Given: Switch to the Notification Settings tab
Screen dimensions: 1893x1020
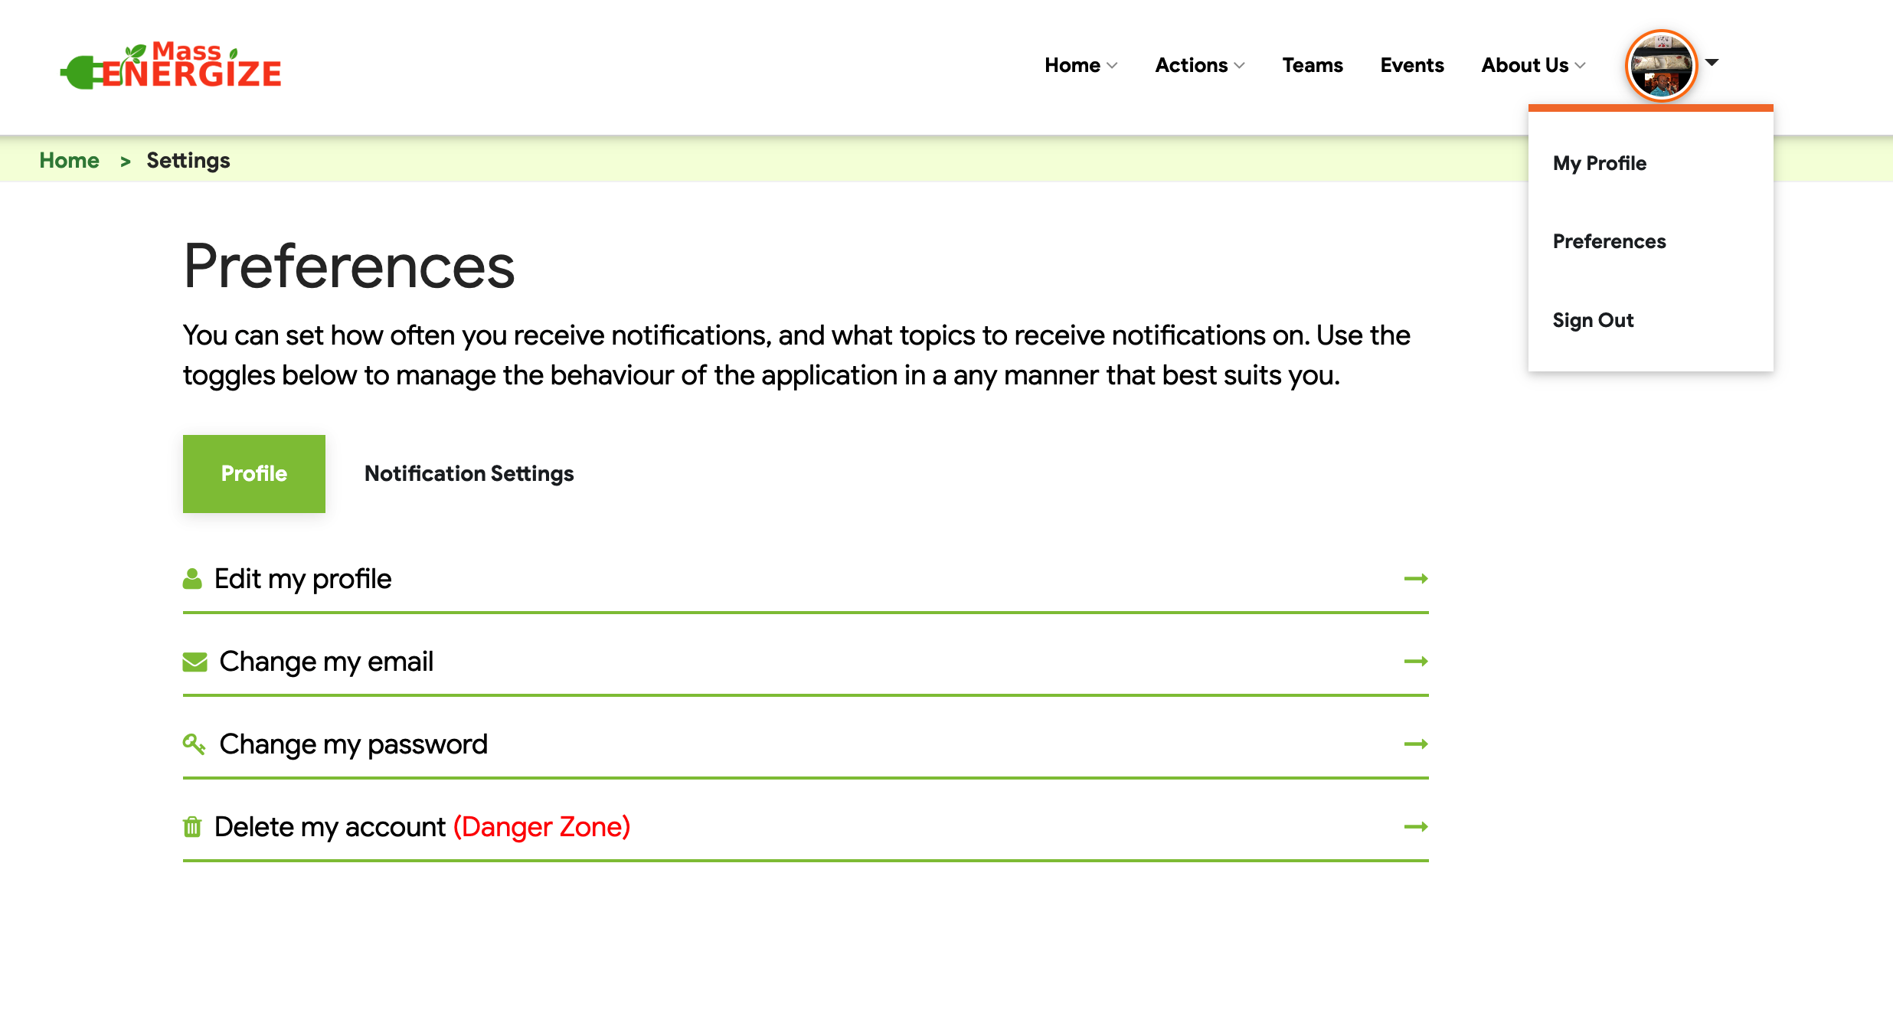Looking at the screenshot, I should click(x=469, y=473).
